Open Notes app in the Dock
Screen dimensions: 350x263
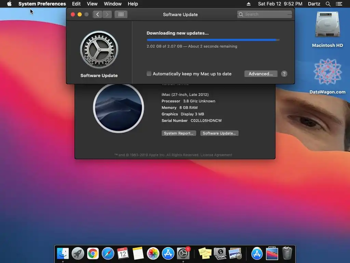point(138,253)
